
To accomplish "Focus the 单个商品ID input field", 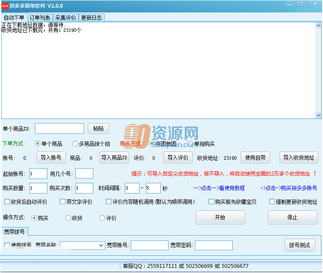I will 59,129.
